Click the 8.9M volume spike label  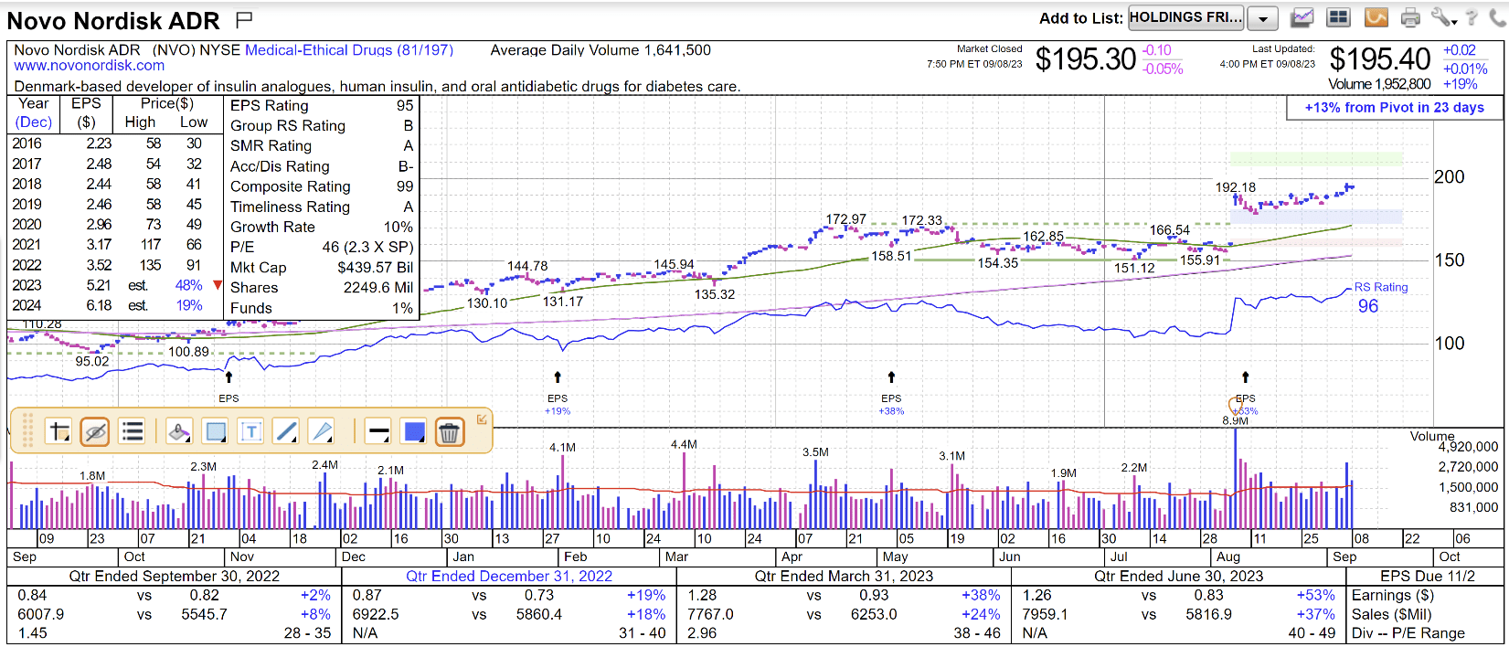pos(1235,420)
